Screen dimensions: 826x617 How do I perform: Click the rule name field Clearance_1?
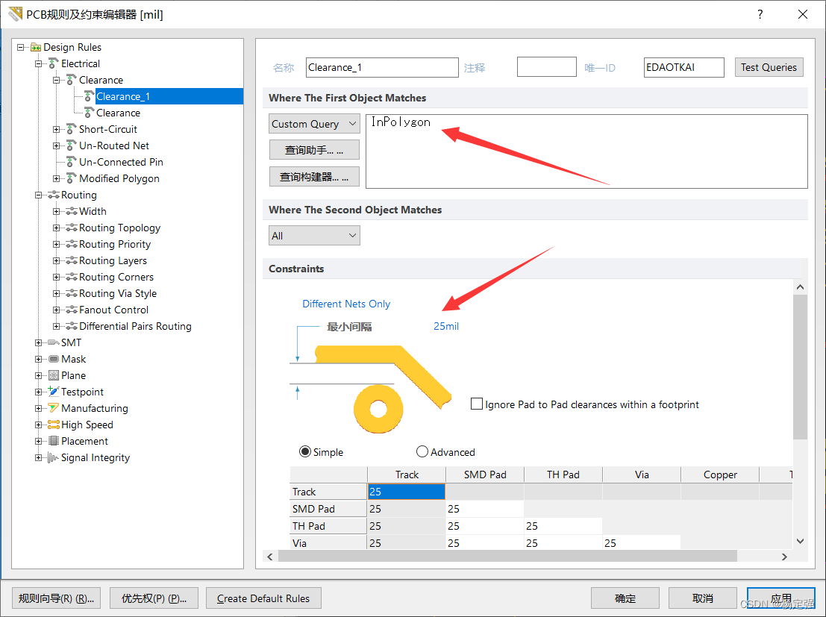point(382,67)
